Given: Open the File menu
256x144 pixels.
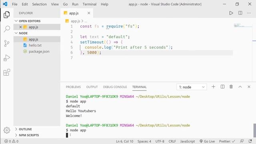Looking at the screenshot, I should (14, 4).
